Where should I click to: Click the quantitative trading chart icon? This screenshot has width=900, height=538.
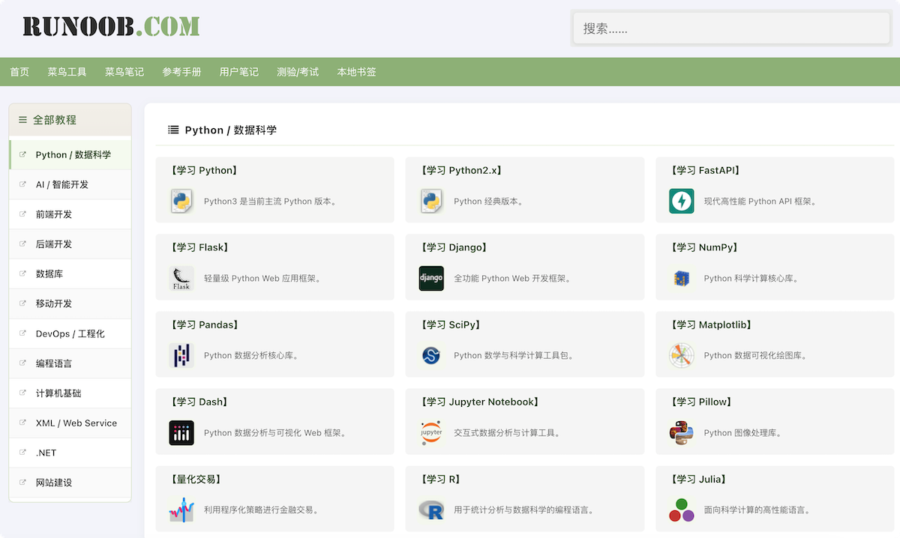(181, 510)
